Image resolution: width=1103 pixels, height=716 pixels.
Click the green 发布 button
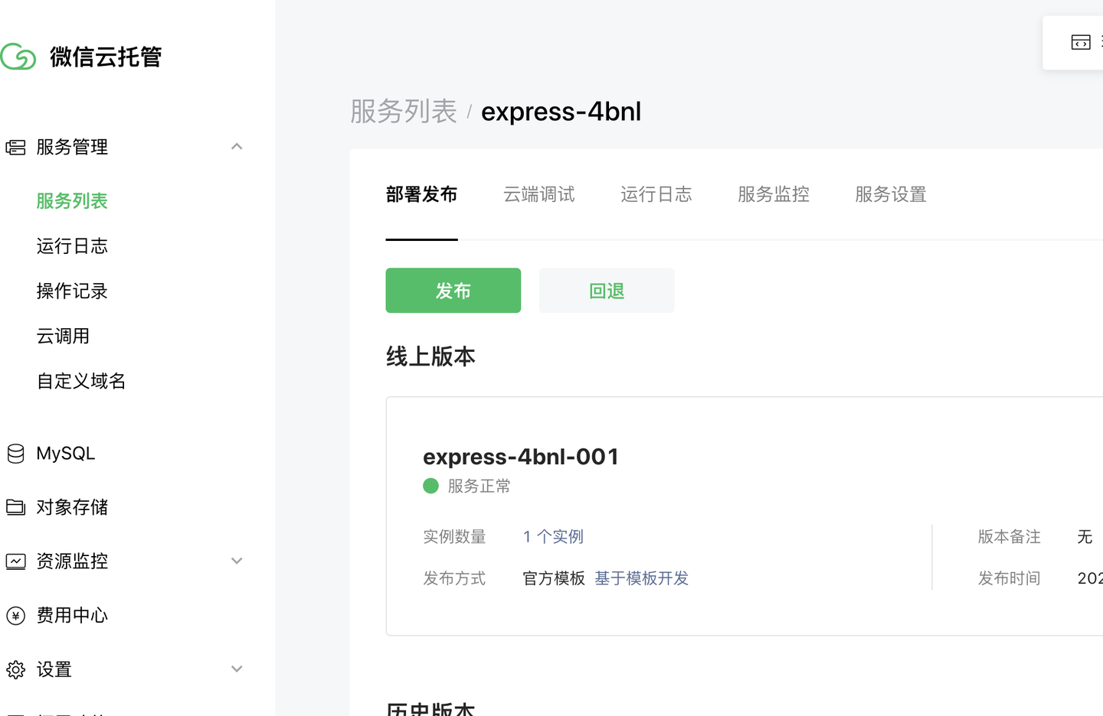coord(453,291)
